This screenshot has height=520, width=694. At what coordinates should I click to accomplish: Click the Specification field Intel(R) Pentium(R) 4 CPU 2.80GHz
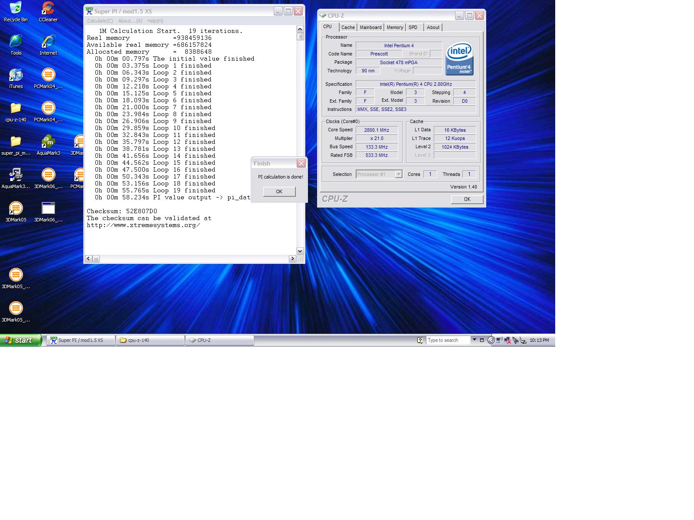click(x=416, y=84)
